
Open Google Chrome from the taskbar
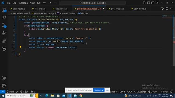pyautogui.click(x=81, y=96)
